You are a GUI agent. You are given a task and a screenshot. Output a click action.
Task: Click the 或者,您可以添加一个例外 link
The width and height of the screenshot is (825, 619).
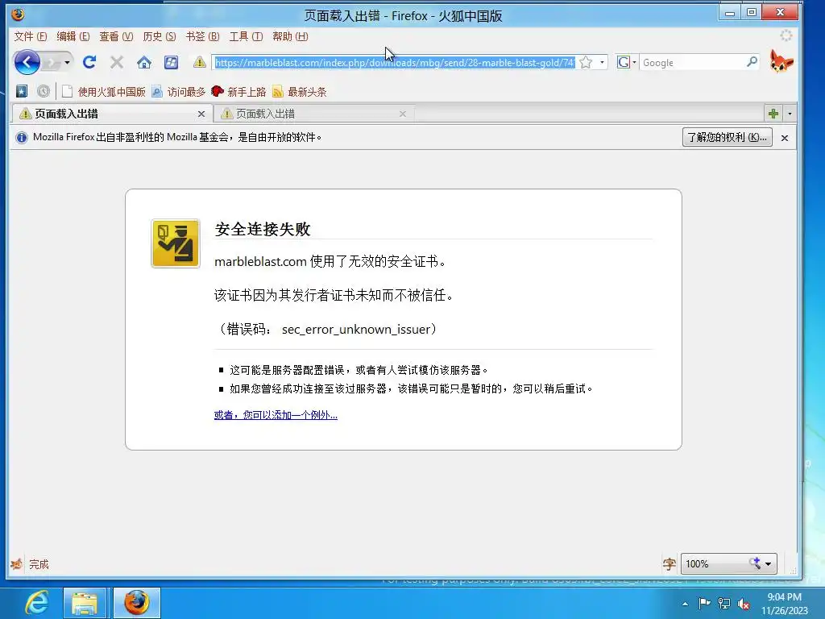[x=276, y=415]
